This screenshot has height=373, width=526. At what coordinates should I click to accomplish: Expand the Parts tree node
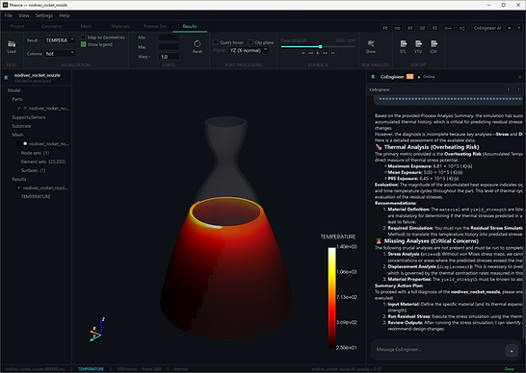pos(17,99)
